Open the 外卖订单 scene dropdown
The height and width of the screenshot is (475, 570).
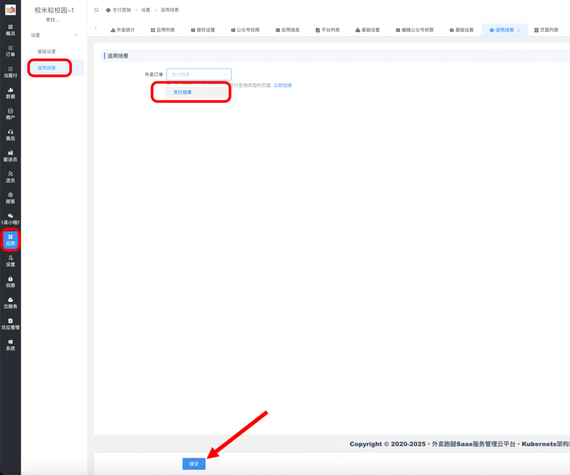(x=199, y=74)
